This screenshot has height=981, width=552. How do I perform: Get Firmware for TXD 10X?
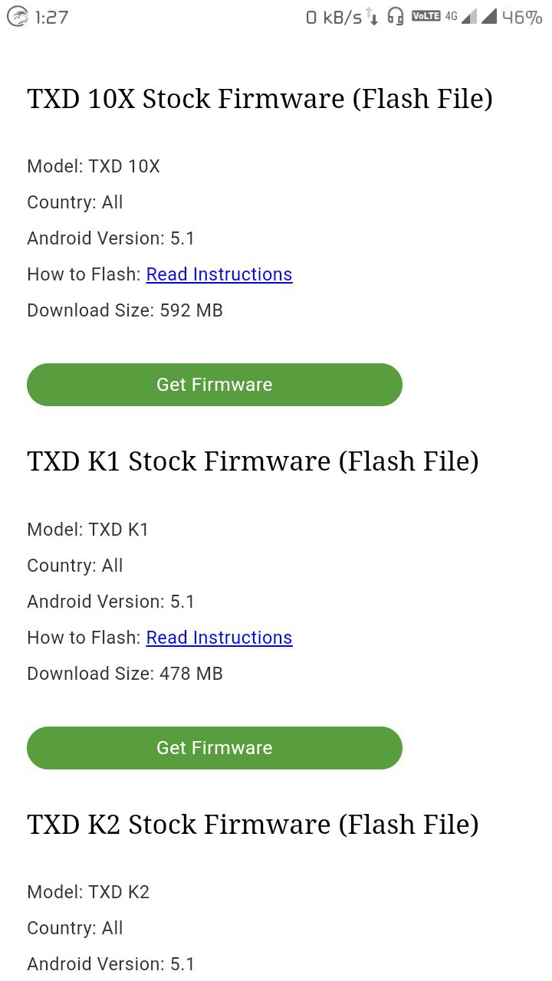pos(215,385)
